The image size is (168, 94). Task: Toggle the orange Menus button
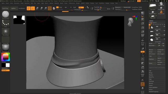(x=139, y=1)
